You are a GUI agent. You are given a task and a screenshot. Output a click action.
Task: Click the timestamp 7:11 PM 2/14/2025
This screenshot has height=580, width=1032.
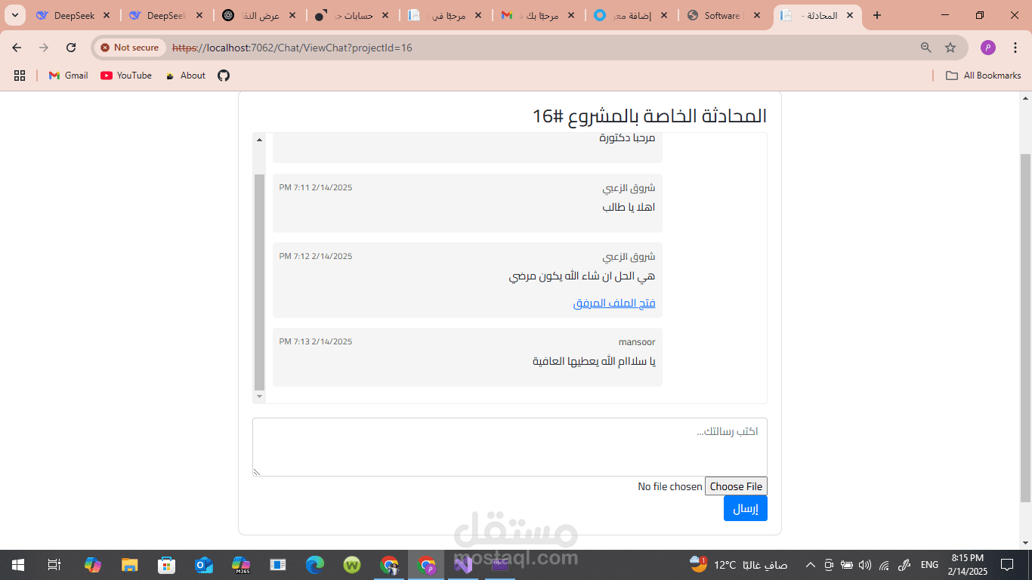point(316,187)
